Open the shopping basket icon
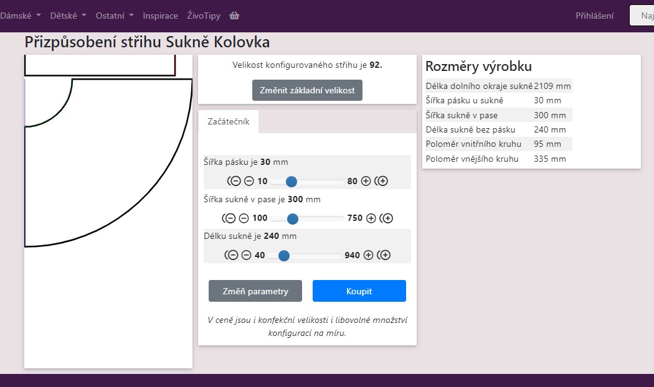The height and width of the screenshot is (387, 654). pos(234,16)
